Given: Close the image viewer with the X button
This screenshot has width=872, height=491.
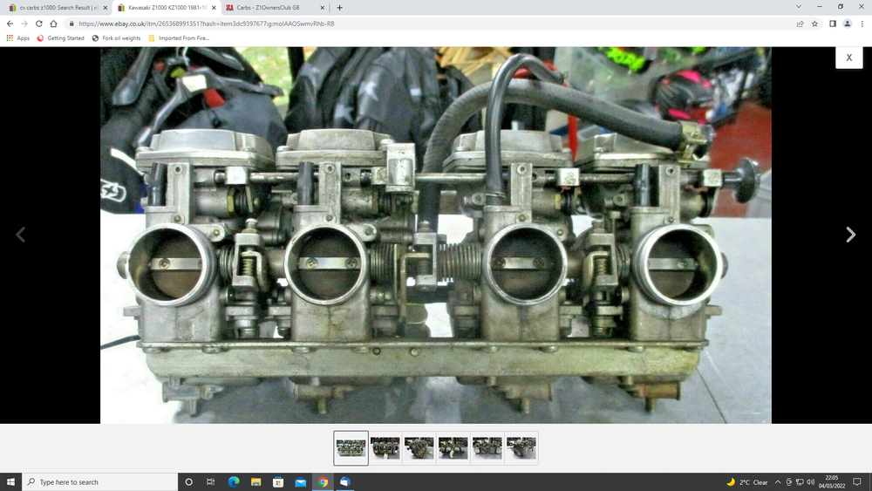Looking at the screenshot, I should tap(848, 58).
